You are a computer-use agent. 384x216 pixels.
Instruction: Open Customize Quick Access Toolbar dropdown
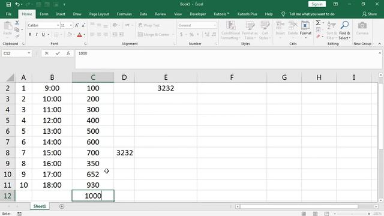pos(64,4)
